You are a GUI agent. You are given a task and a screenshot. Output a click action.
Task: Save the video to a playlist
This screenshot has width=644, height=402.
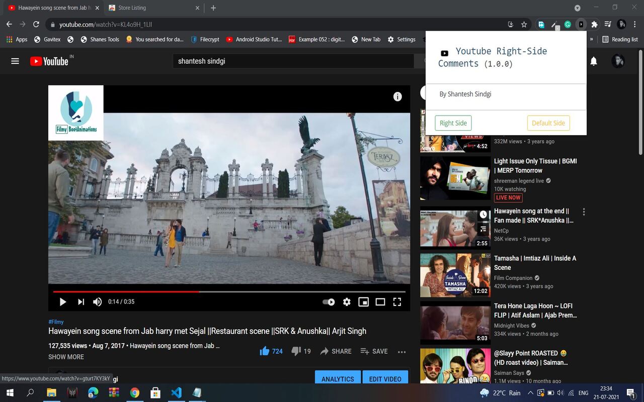tap(374, 351)
